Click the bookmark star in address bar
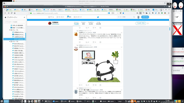This screenshot has width=184, height=103. [x=123, y=13]
